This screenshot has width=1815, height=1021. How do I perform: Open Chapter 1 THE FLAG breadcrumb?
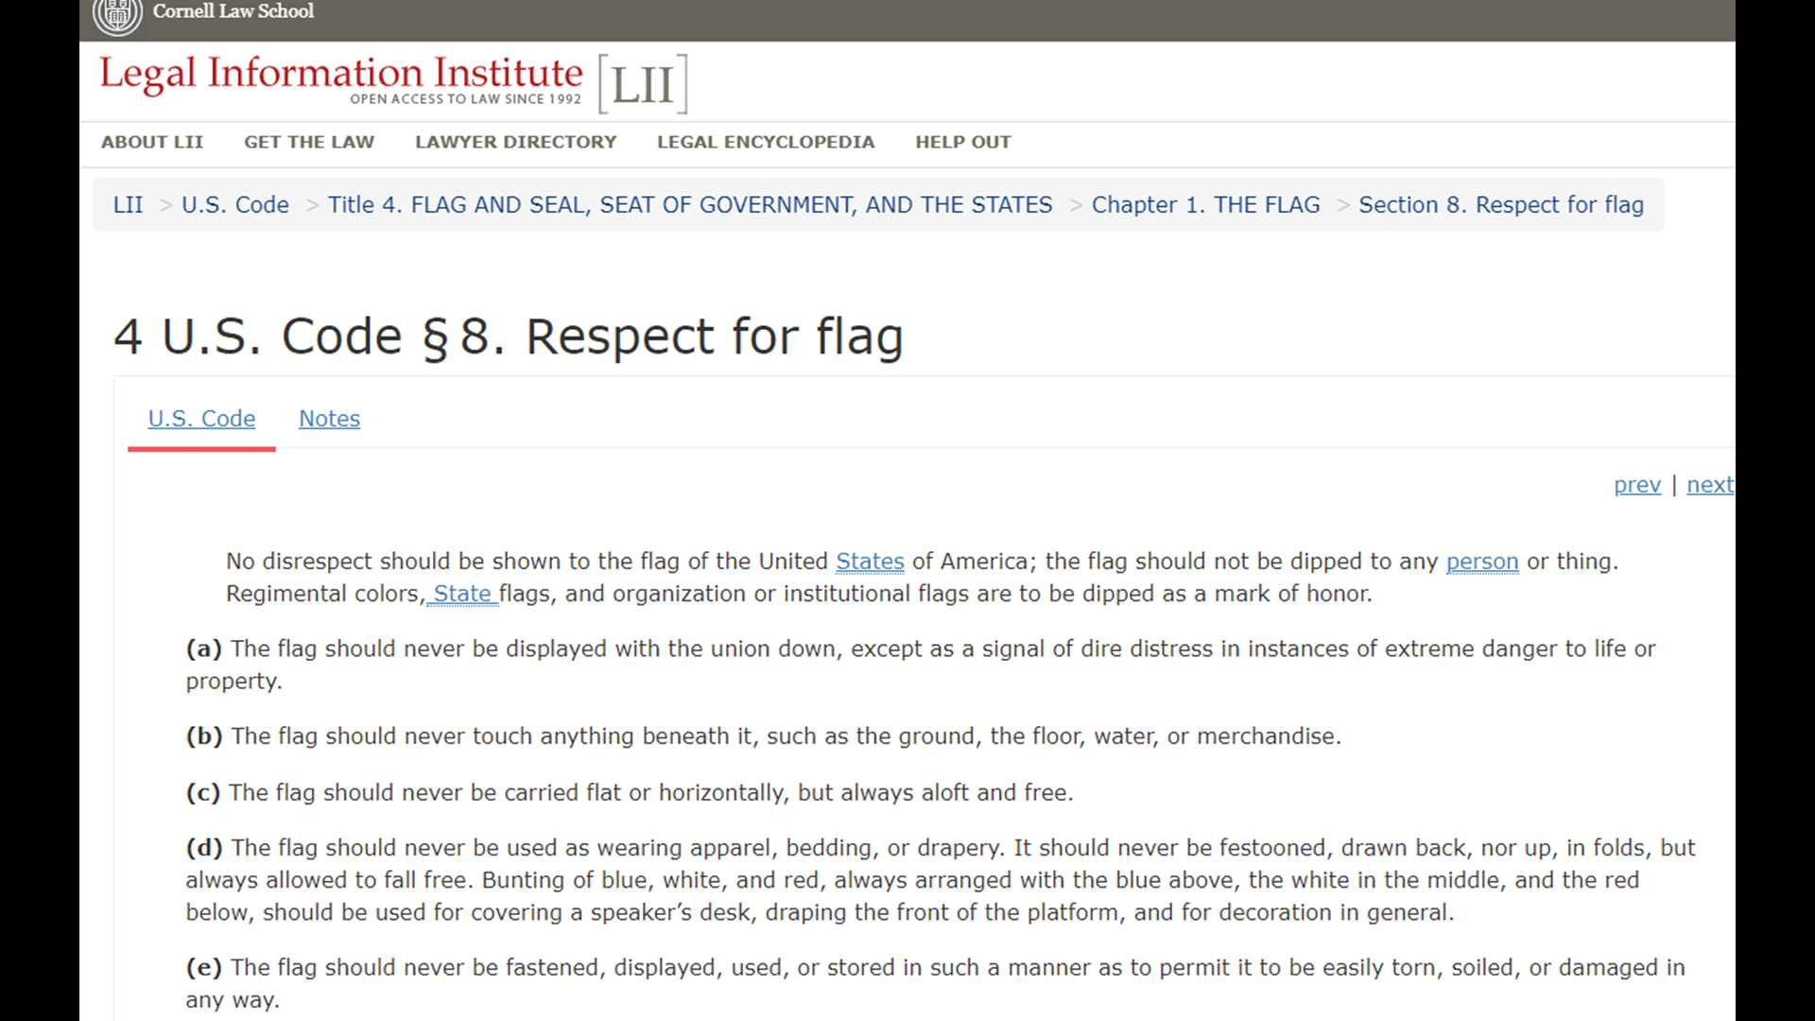click(1205, 205)
